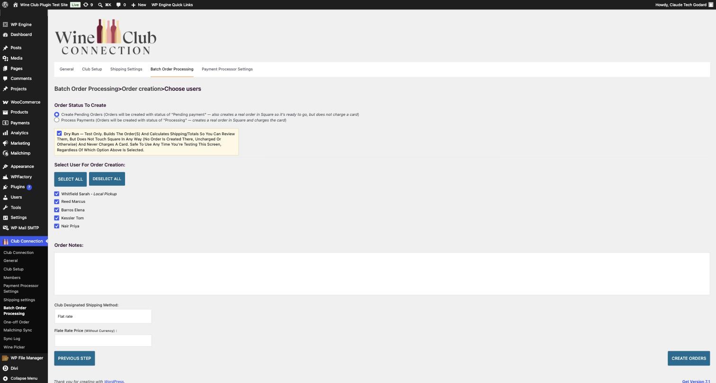Click the Collapse Menu arrow icon
716x383 pixels.
tap(5, 378)
